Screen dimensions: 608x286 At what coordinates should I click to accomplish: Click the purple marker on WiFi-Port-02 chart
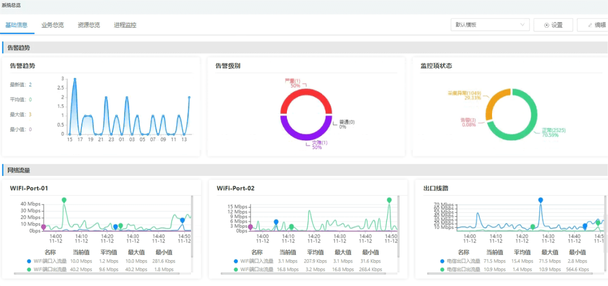(250, 226)
